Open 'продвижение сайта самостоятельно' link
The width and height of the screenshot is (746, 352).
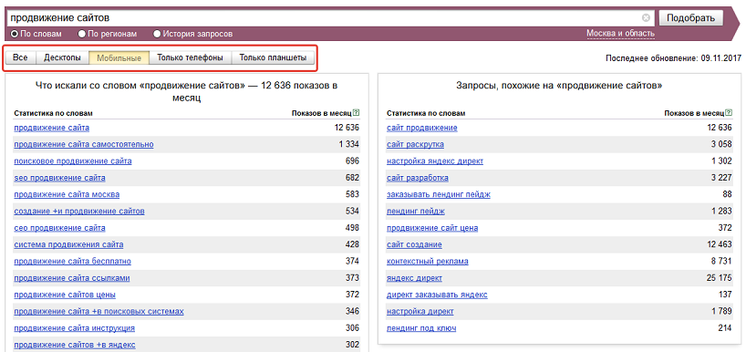(x=84, y=145)
